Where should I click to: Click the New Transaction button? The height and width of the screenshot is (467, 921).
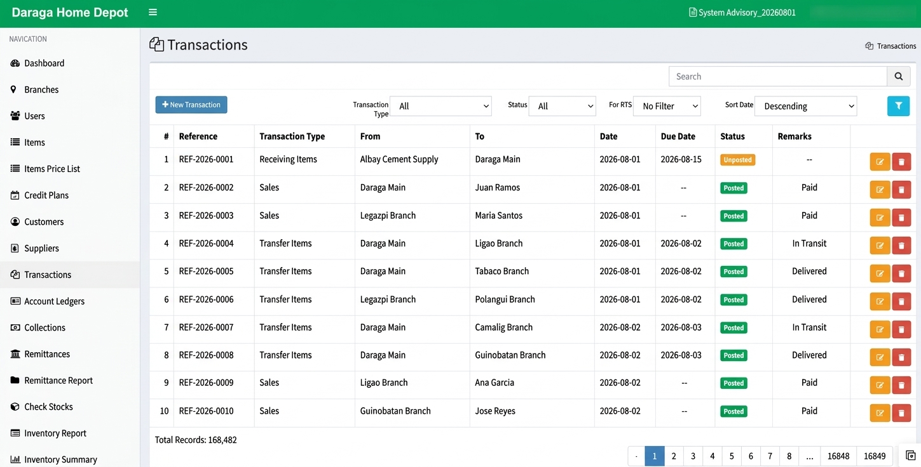(191, 105)
